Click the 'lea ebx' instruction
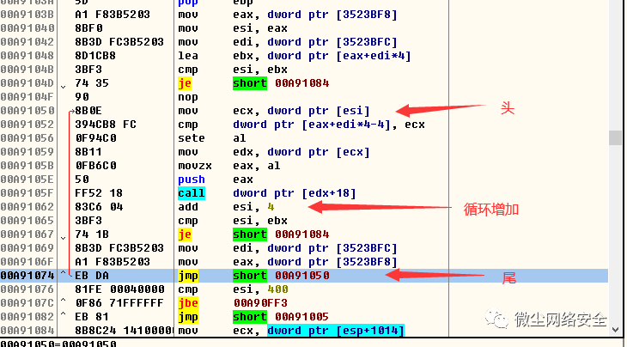Screen dimensions: 627x347 click(x=295, y=56)
